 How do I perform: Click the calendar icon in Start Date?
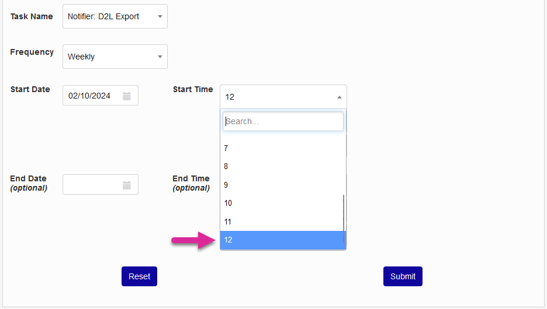pos(127,96)
